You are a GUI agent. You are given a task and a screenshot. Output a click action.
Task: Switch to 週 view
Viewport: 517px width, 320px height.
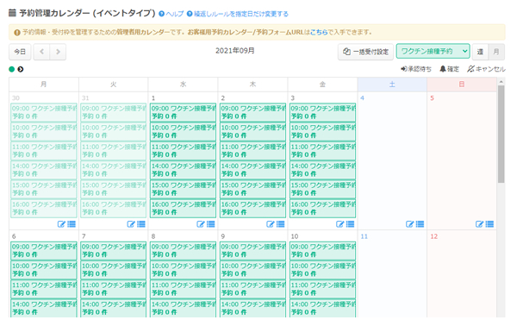tap(480, 52)
